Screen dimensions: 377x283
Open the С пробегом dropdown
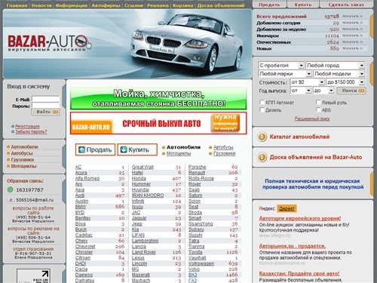(x=281, y=66)
